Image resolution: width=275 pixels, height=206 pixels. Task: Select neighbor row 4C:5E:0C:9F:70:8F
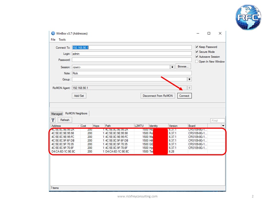pos(138,148)
